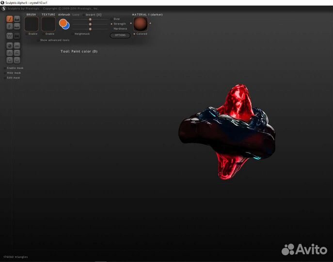
Task: Enable the texture checkbox under TEXTURE
Action: click(x=43, y=34)
